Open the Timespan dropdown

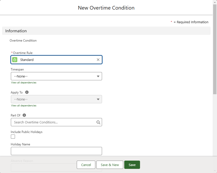56,76
